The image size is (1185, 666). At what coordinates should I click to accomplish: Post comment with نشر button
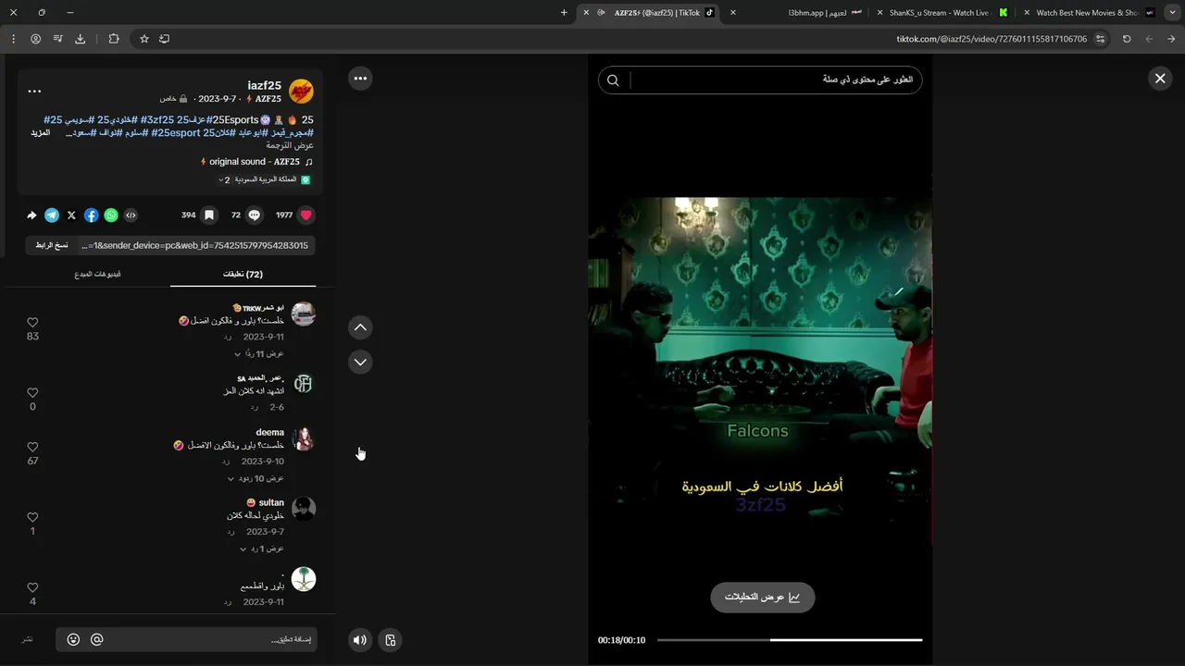28,639
